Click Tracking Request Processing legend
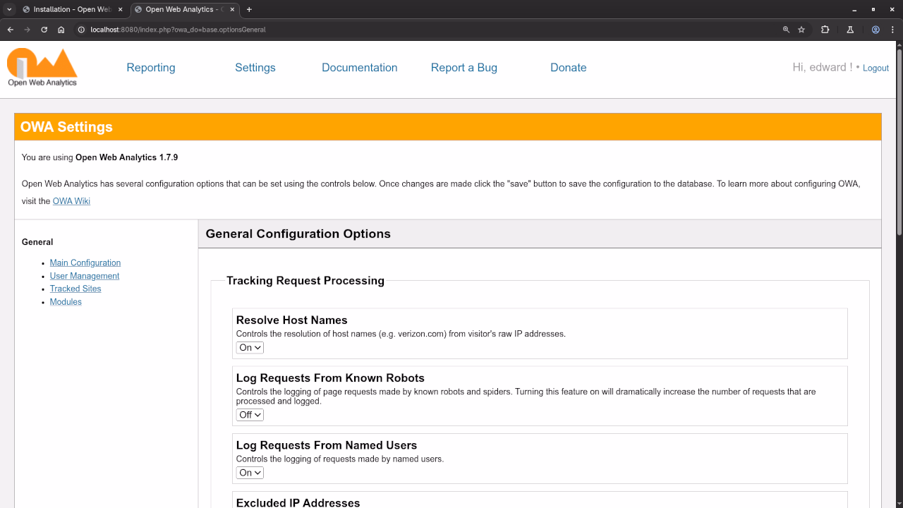The height and width of the screenshot is (508, 903). pyautogui.click(x=305, y=281)
